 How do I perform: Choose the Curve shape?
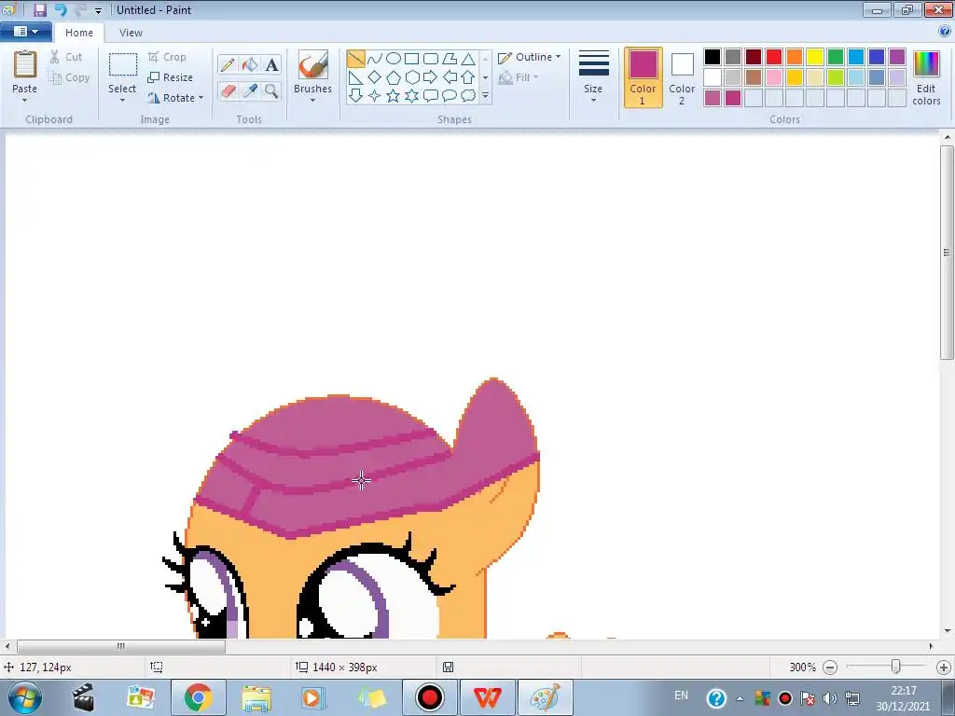(x=375, y=59)
